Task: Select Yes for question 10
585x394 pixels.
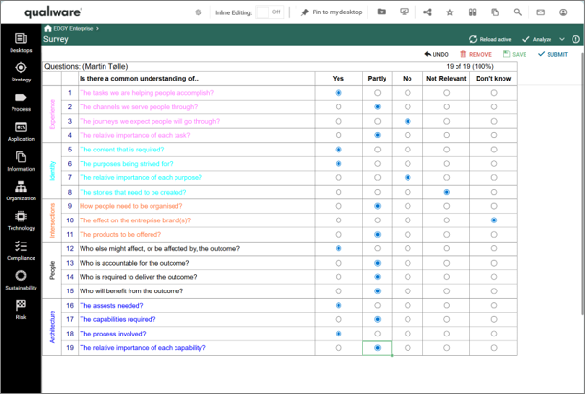Action: coord(339,220)
